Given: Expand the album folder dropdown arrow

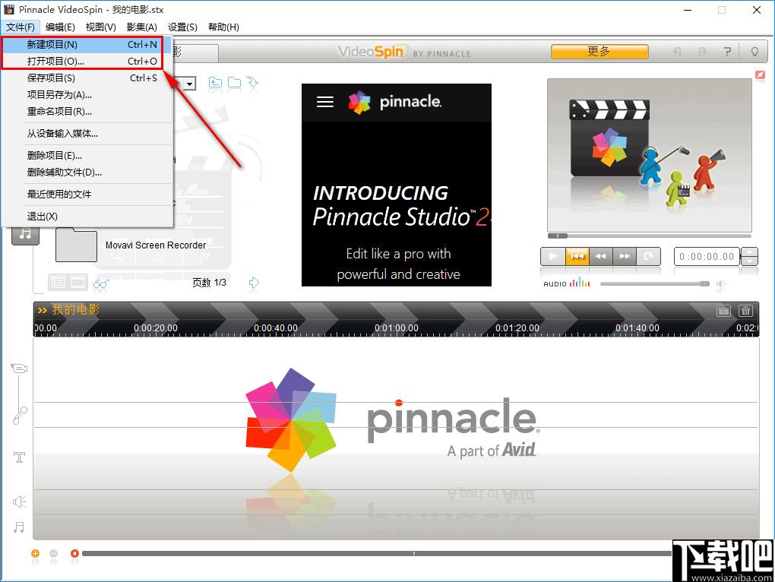Looking at the screenshot, I should coord(189,84).
